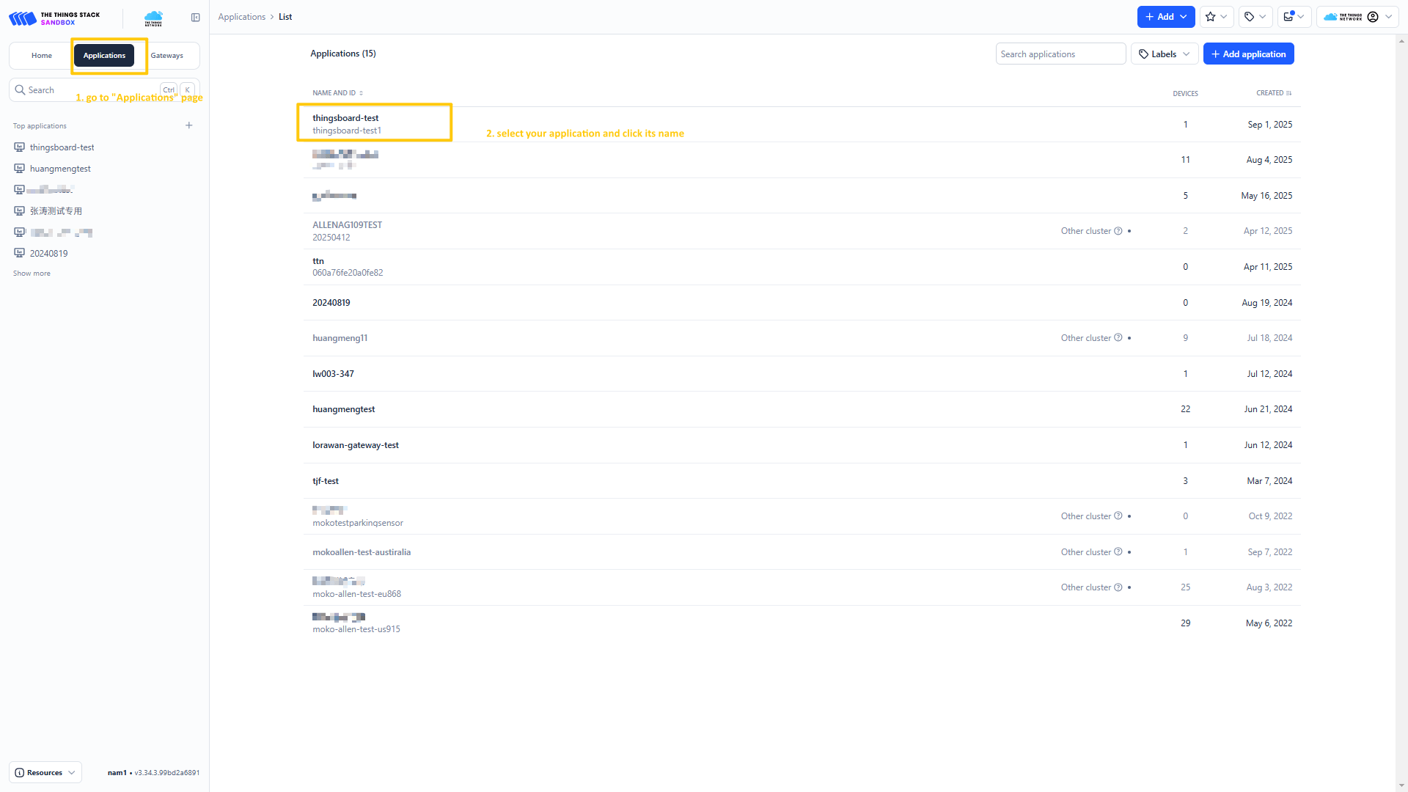Collapse the sidebar with panel icon
Image resolution: width=1408 pixels, height=792 pixels.
(195, 18)
